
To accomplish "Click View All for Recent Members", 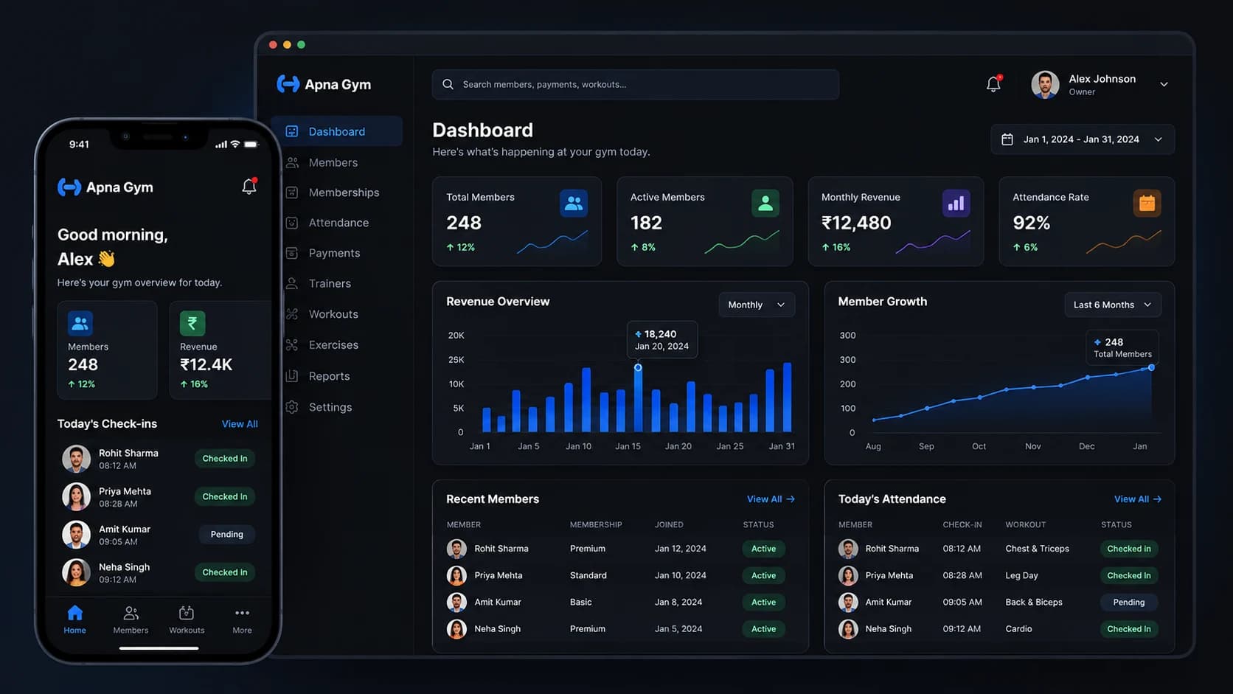I will click(x=771, y=499).
